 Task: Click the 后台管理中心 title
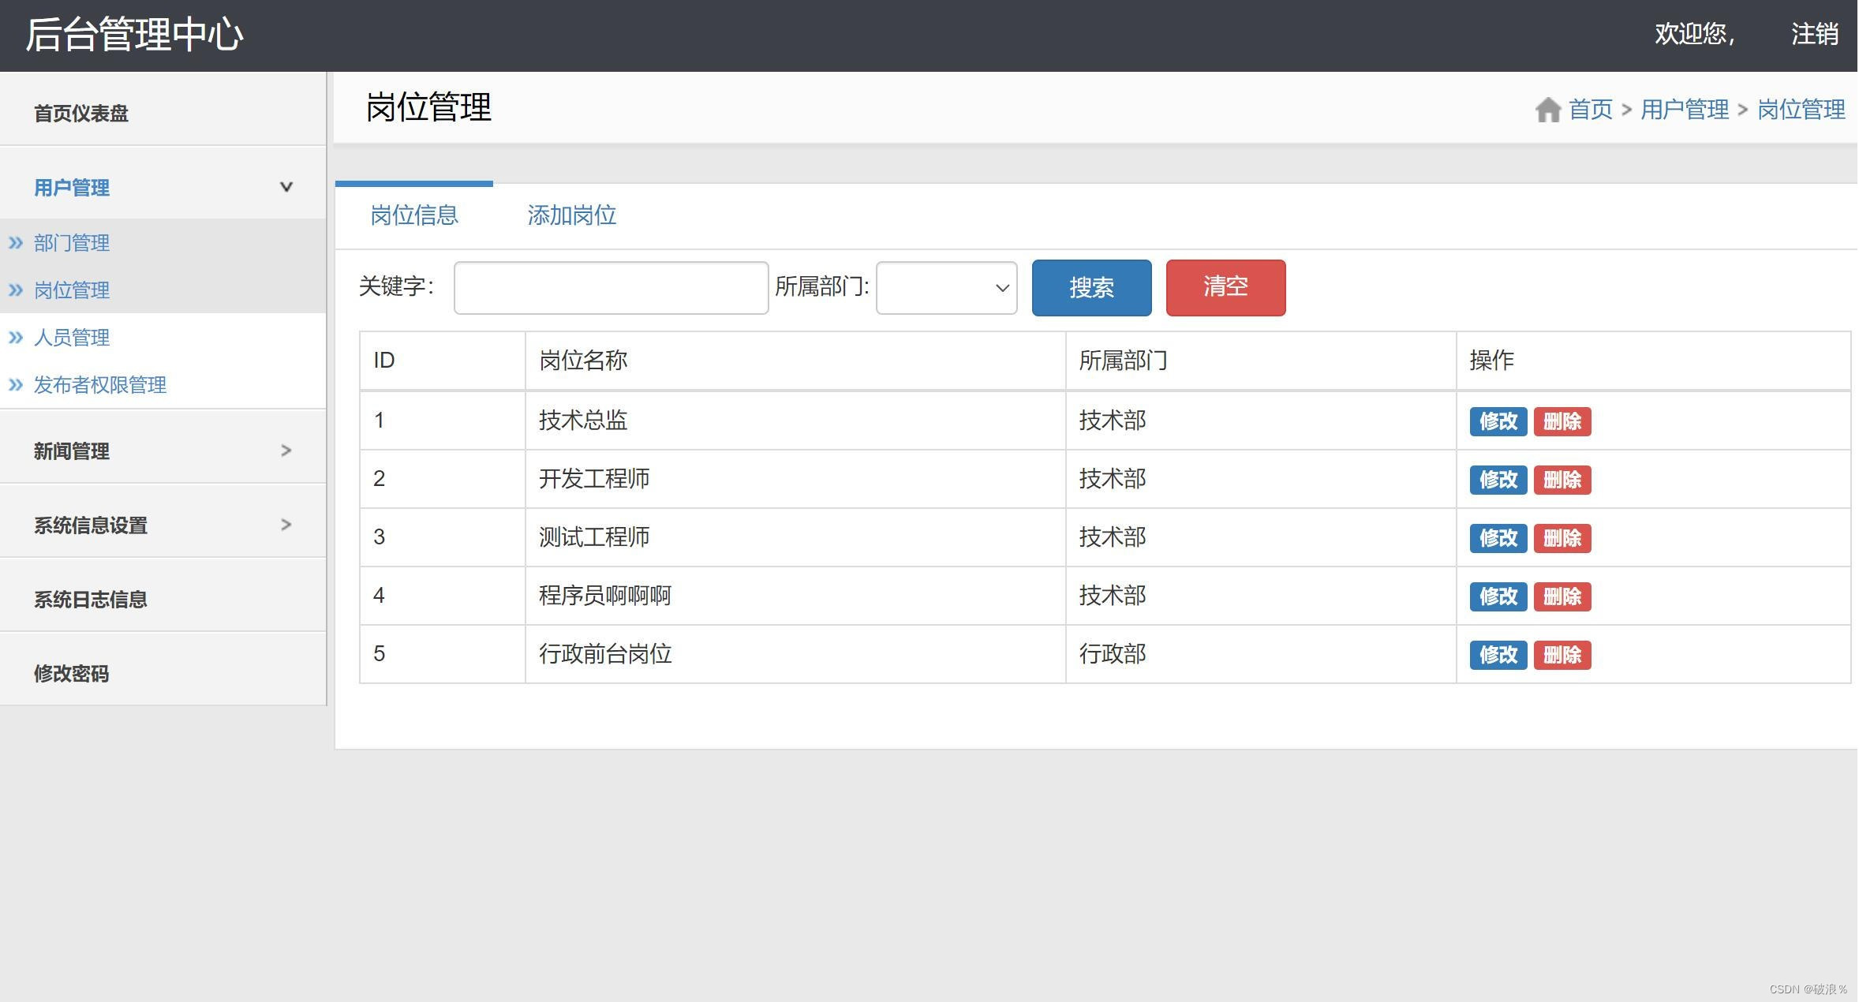pyautogui.click(x=134, y=35)
